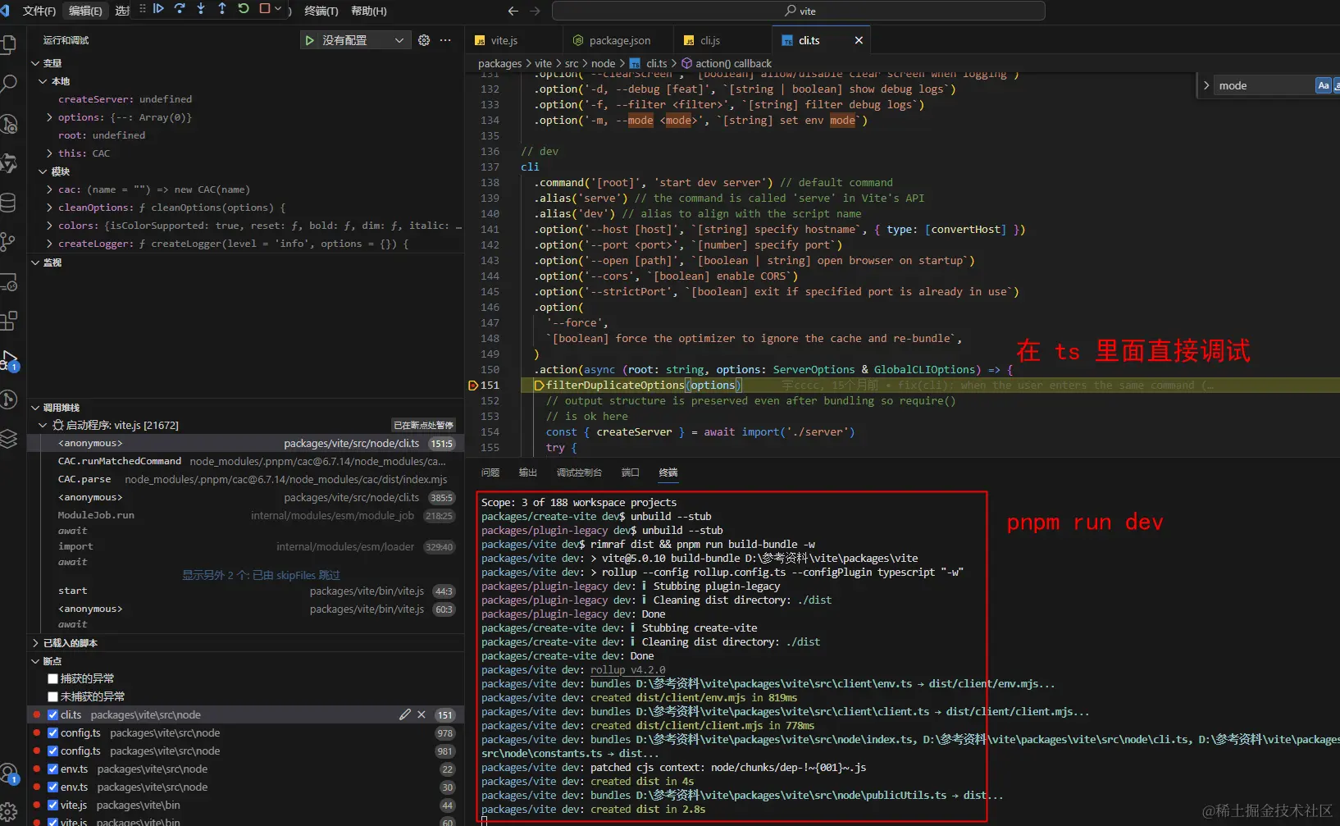Image resolution: width=1340 pixels, height=826 pixels.
Task: Click the breakpoint glyph at line 151
Action: pyautogui.click(x=473, y=386)
